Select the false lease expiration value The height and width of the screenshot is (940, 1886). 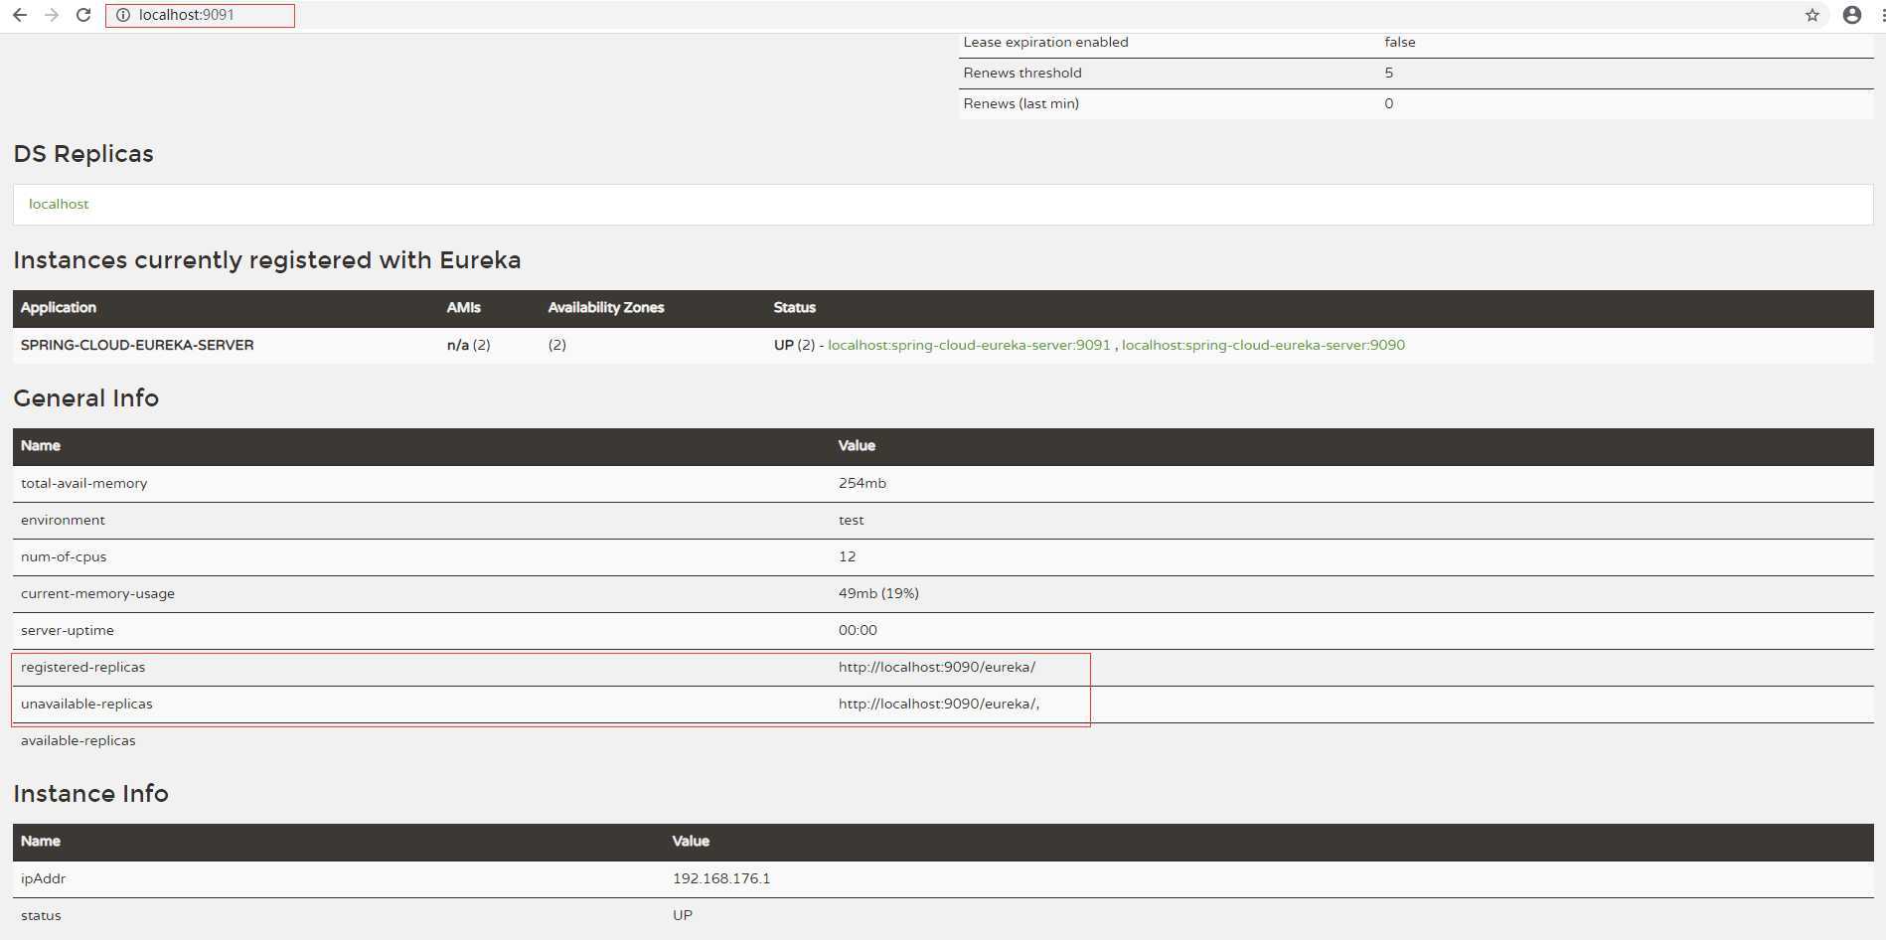1400,42
